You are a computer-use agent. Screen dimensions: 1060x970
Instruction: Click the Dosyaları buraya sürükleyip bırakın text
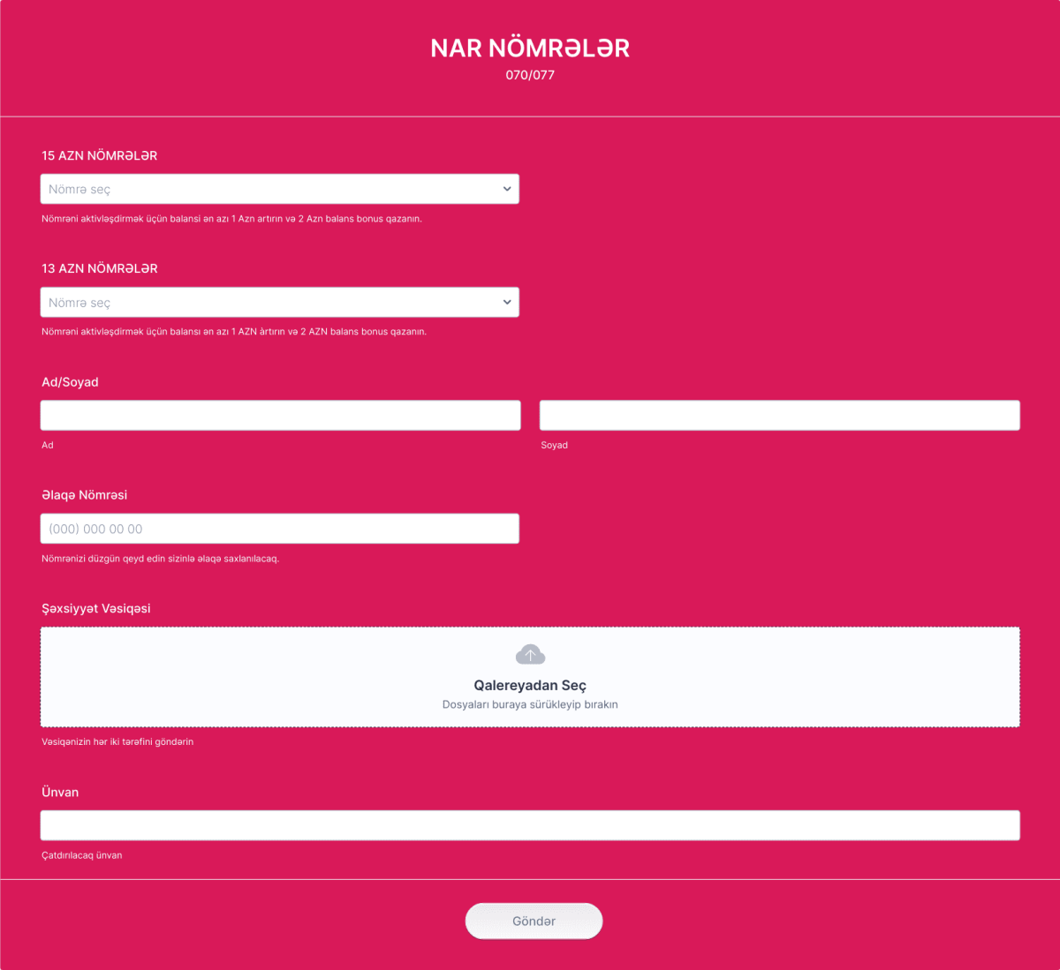point(530,704)
